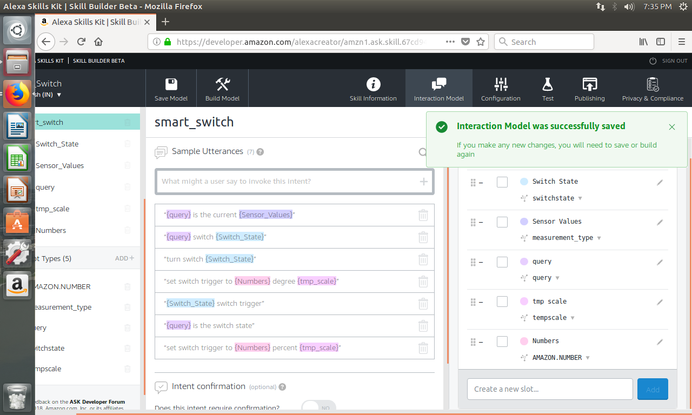Open Firefox library icon
The width and height of the screenshot is (692, 415).
click(643, 42)
